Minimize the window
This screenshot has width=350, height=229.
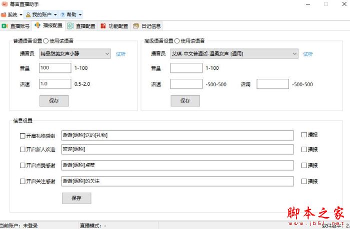coord(308,4)
